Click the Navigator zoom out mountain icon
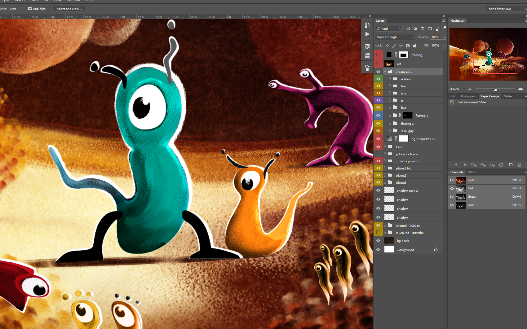Image resolution: width=527 pixels, height=329 pixels. coord(470,89)
